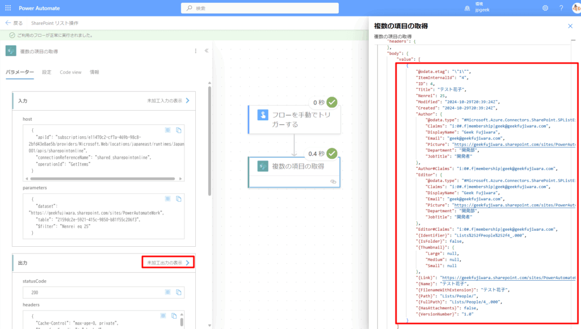This screenshot has width=581, height=329.
Task: Click the green check badge on the action card
Action: pos(332,153)
